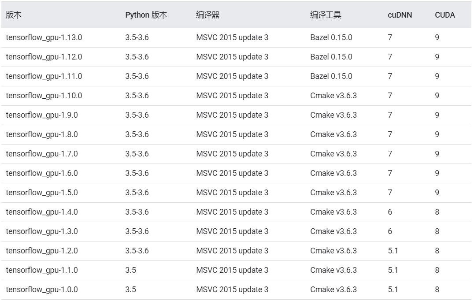Select the tensorflow_gpu-1.13.0 version cell

(x=44, y=37)
